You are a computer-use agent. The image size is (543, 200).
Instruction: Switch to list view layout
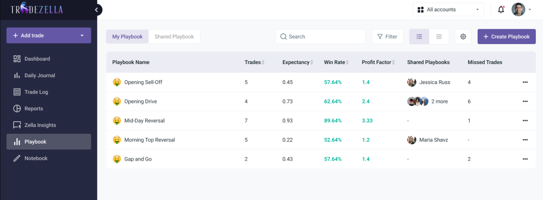tap(419, 37)
